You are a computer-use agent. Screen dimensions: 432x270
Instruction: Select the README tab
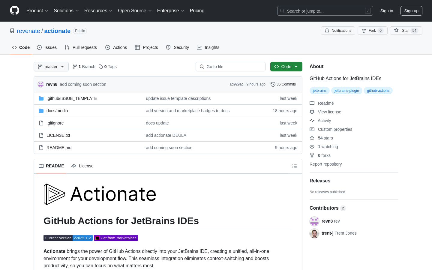point(51,166)
